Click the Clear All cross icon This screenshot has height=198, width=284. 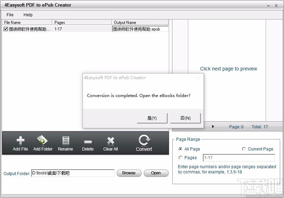111,140
